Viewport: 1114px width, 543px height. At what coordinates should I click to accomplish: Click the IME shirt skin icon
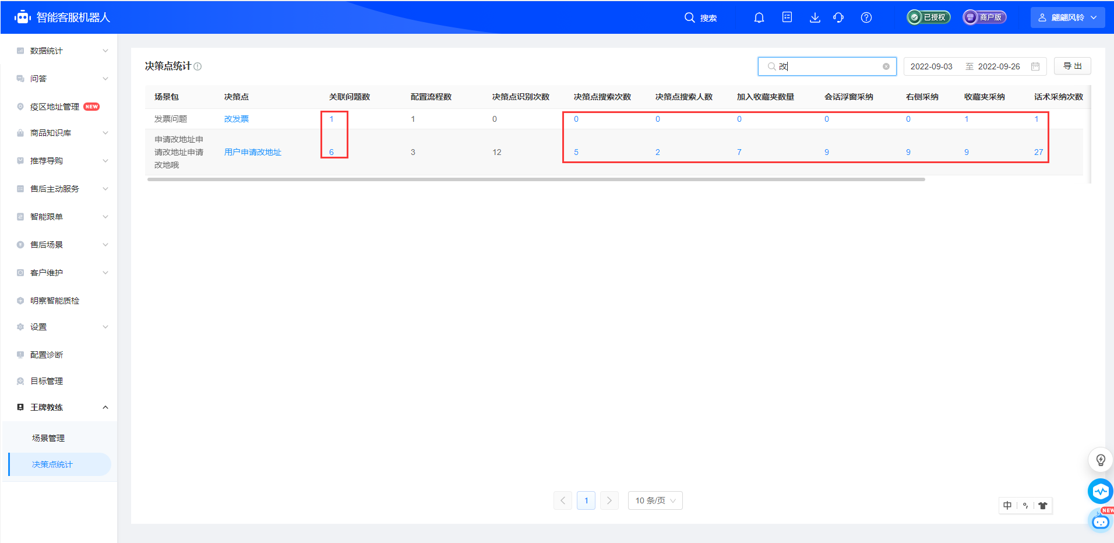coord(1043,506)
